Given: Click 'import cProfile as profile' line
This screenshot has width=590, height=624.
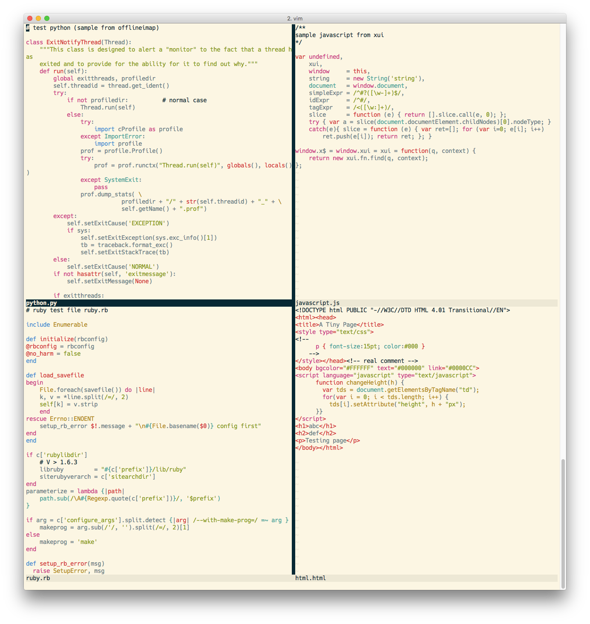Looking at the screenshot, I should pos(138,129).
